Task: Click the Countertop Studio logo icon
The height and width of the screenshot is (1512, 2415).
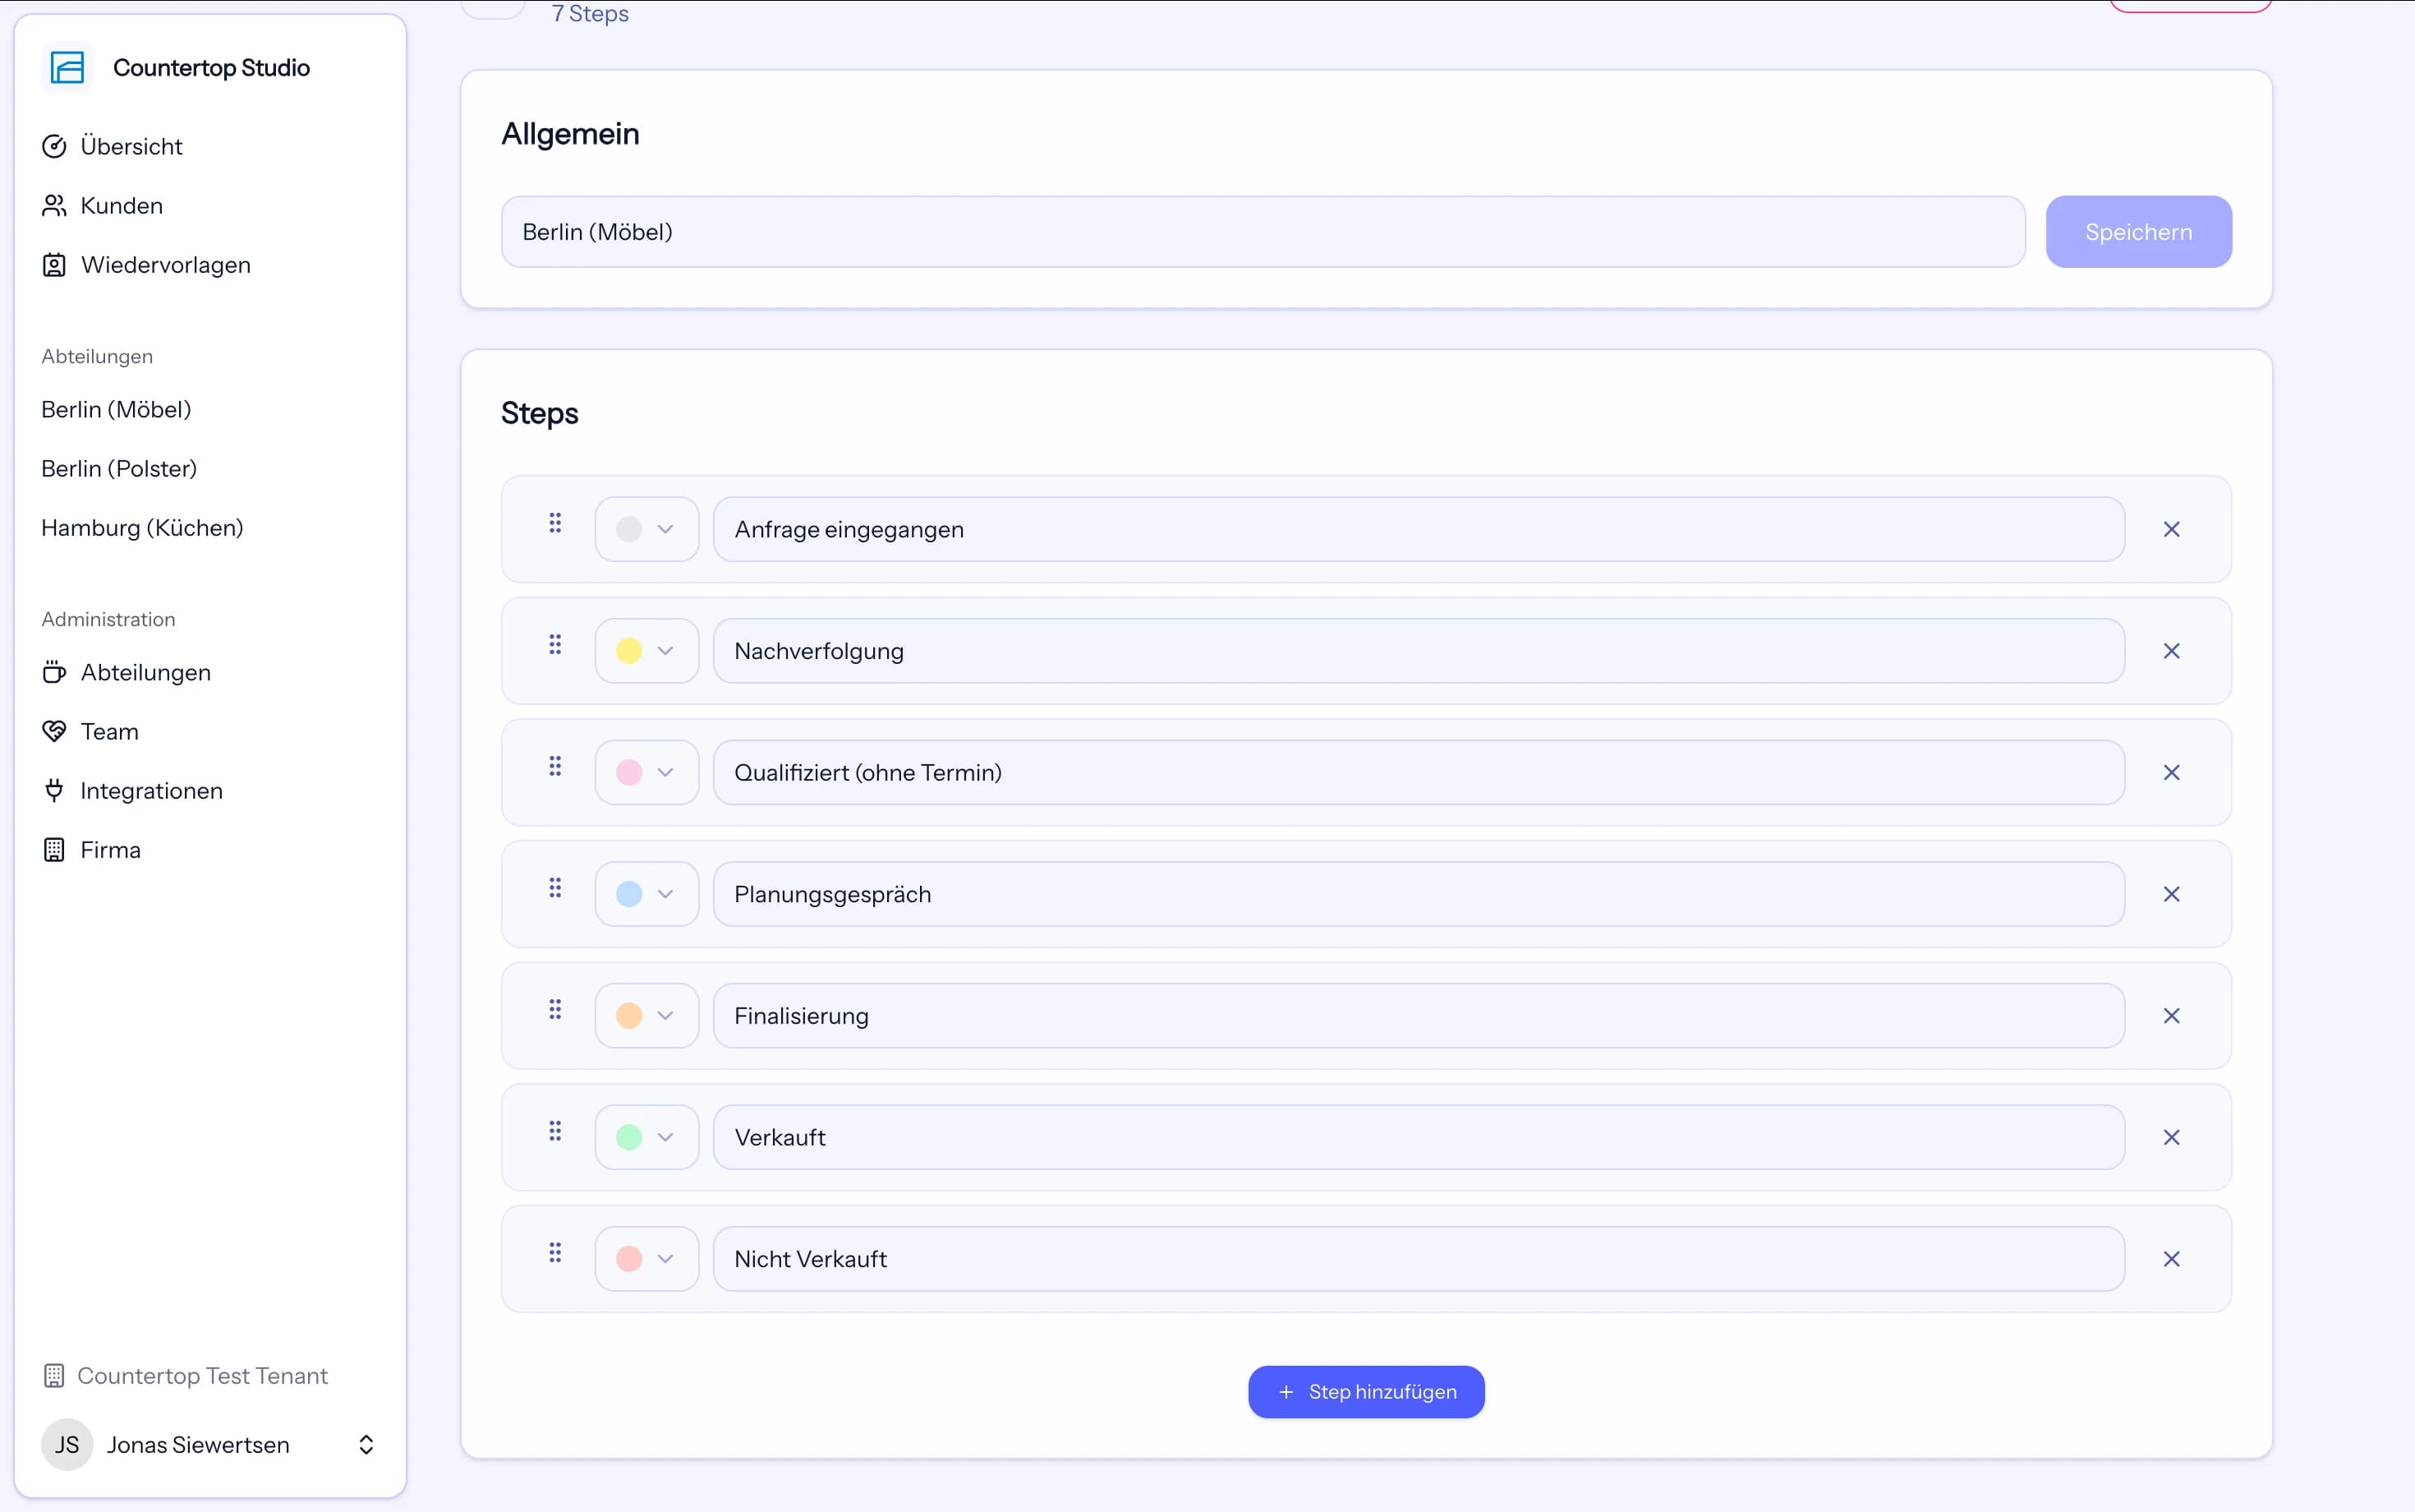Action: (x=67, y=68)
